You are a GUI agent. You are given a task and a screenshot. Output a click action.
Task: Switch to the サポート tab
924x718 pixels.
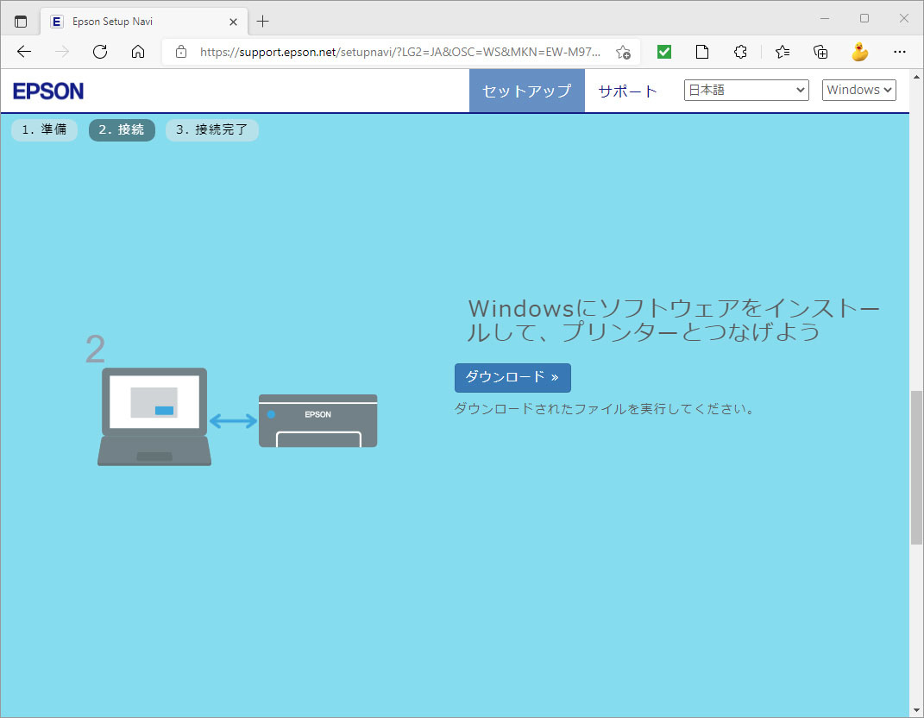[x=627, y=91]
